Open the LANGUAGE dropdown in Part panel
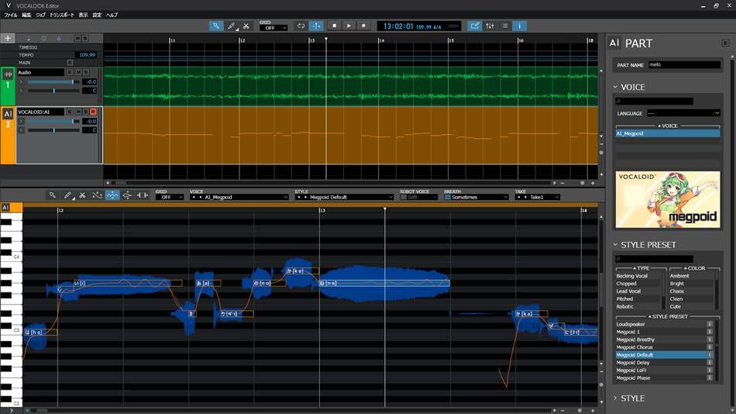The width and height of the screenshot is (736, 414). pos(683,113)
